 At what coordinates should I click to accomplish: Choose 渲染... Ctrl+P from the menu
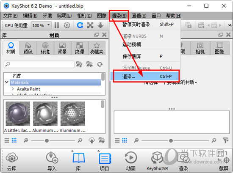pyautogui.click(x=145, y=77)
